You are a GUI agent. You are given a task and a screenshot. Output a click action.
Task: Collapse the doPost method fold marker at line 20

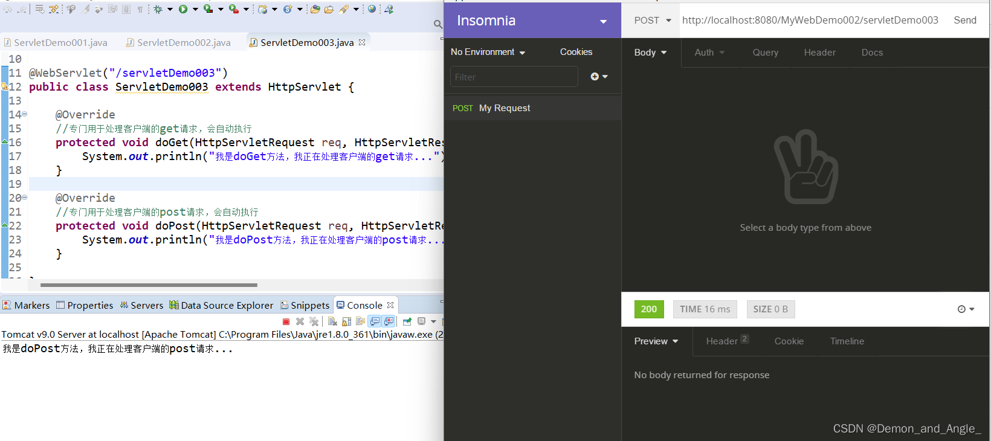[24, 197]
